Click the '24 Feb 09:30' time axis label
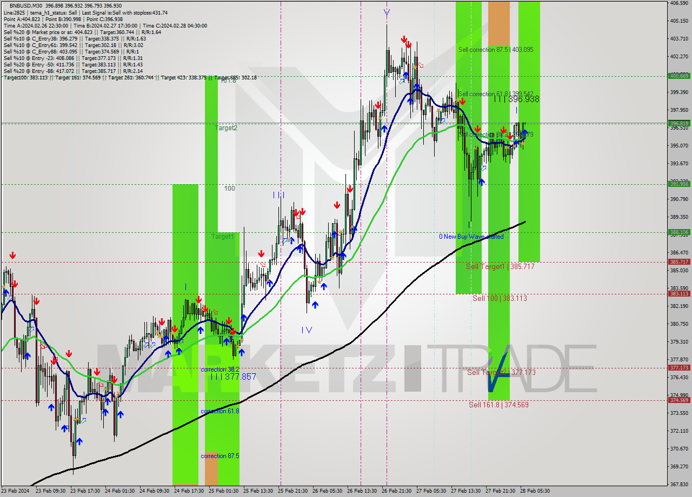This screenshot has height=497, width=692. [153, 491]
